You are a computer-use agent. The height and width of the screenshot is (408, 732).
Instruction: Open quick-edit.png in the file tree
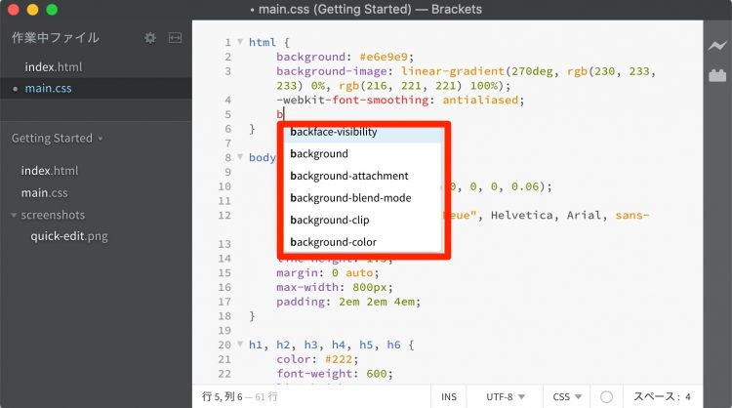[68, 236]
